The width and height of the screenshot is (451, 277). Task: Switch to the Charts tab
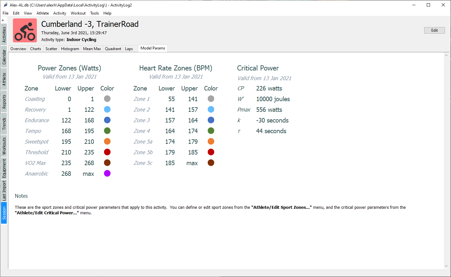(x=36, y=49)
